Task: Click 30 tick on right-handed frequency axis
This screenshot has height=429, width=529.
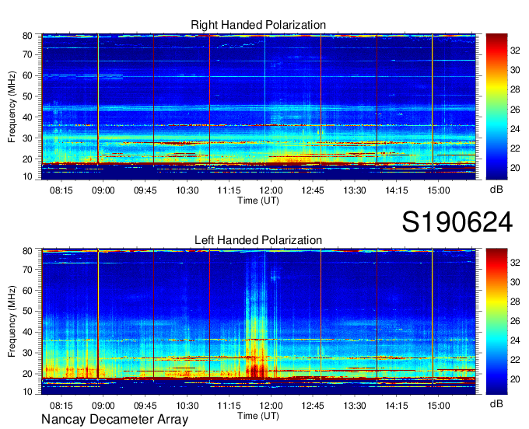Action: [x=27, y=138]
